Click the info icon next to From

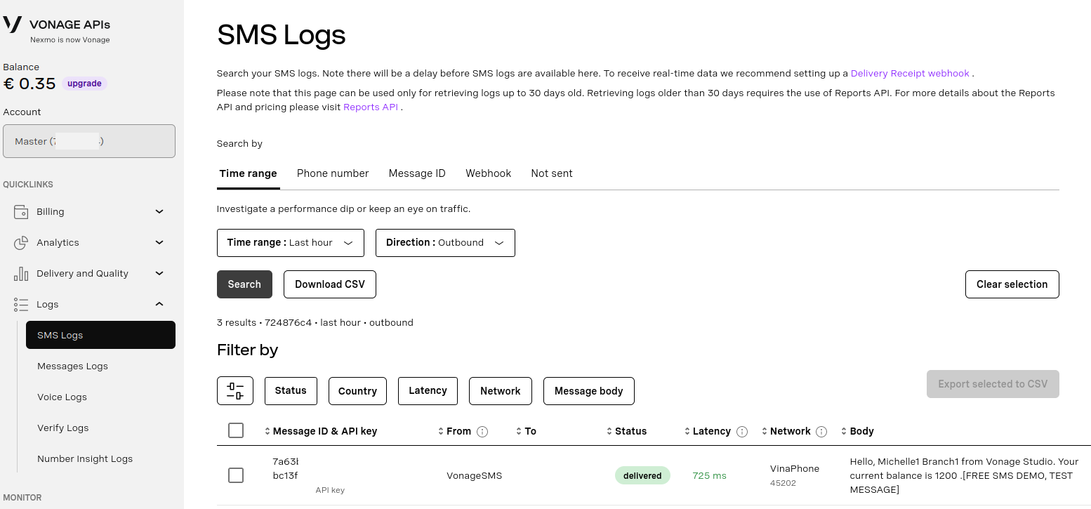click(482, 431)
